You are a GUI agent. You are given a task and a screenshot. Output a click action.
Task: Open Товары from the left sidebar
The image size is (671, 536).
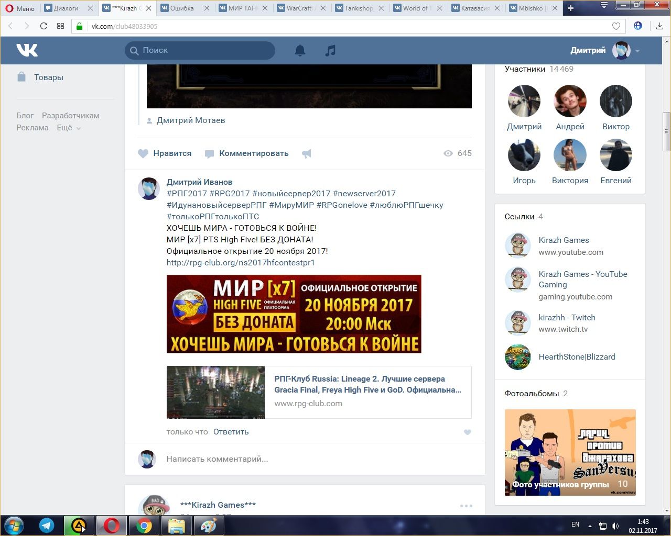(48, 77)
